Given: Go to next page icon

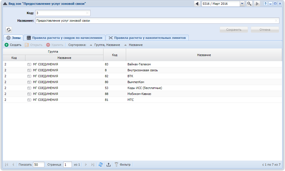Looking at the screenshot, I should [86, 165].
